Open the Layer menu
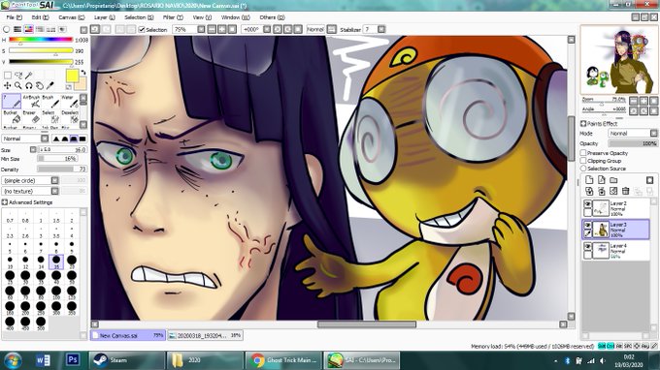Image resolution: width=660 pixels, height=370 pixels. click(105, 17)
